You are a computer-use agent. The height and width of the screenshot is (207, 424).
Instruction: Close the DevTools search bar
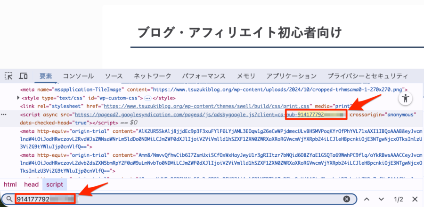pyautogui.click(x=415, y=199)
